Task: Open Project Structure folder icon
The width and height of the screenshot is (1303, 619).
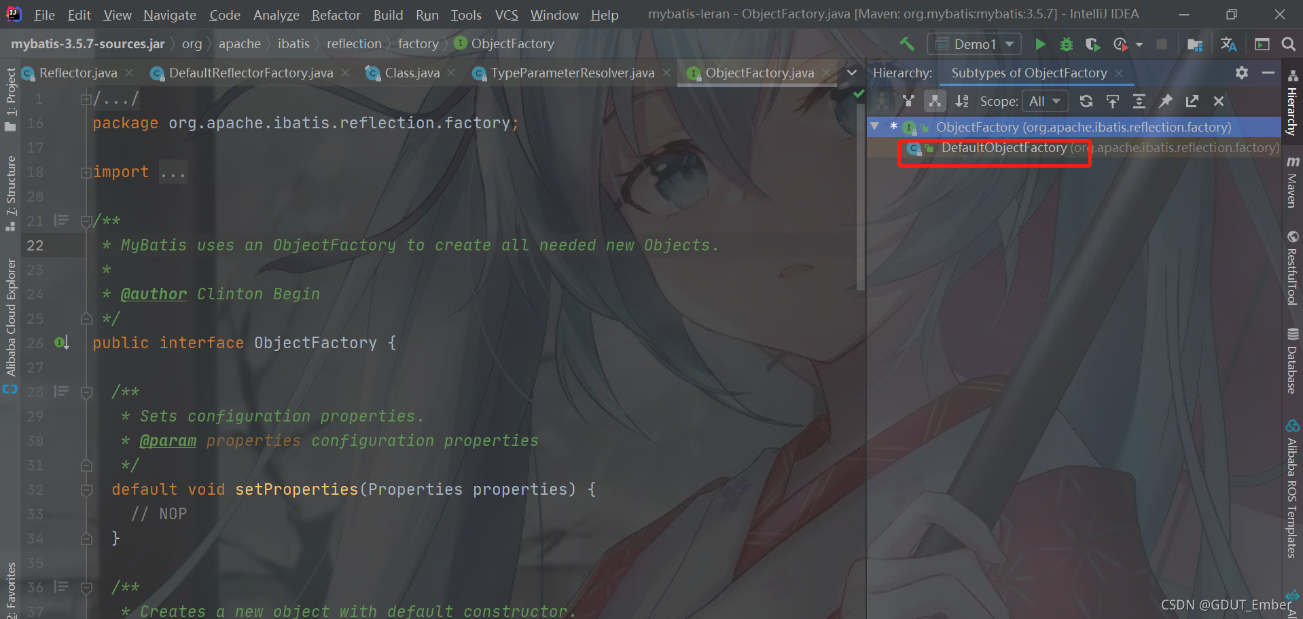Action: click(1195, 44)
